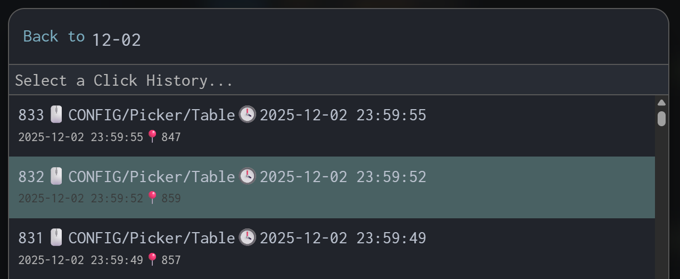Image resolution: width=680 pixels, height=279 pixels.
Task: Click the pin icon beside 847
Action: [152, 137]
